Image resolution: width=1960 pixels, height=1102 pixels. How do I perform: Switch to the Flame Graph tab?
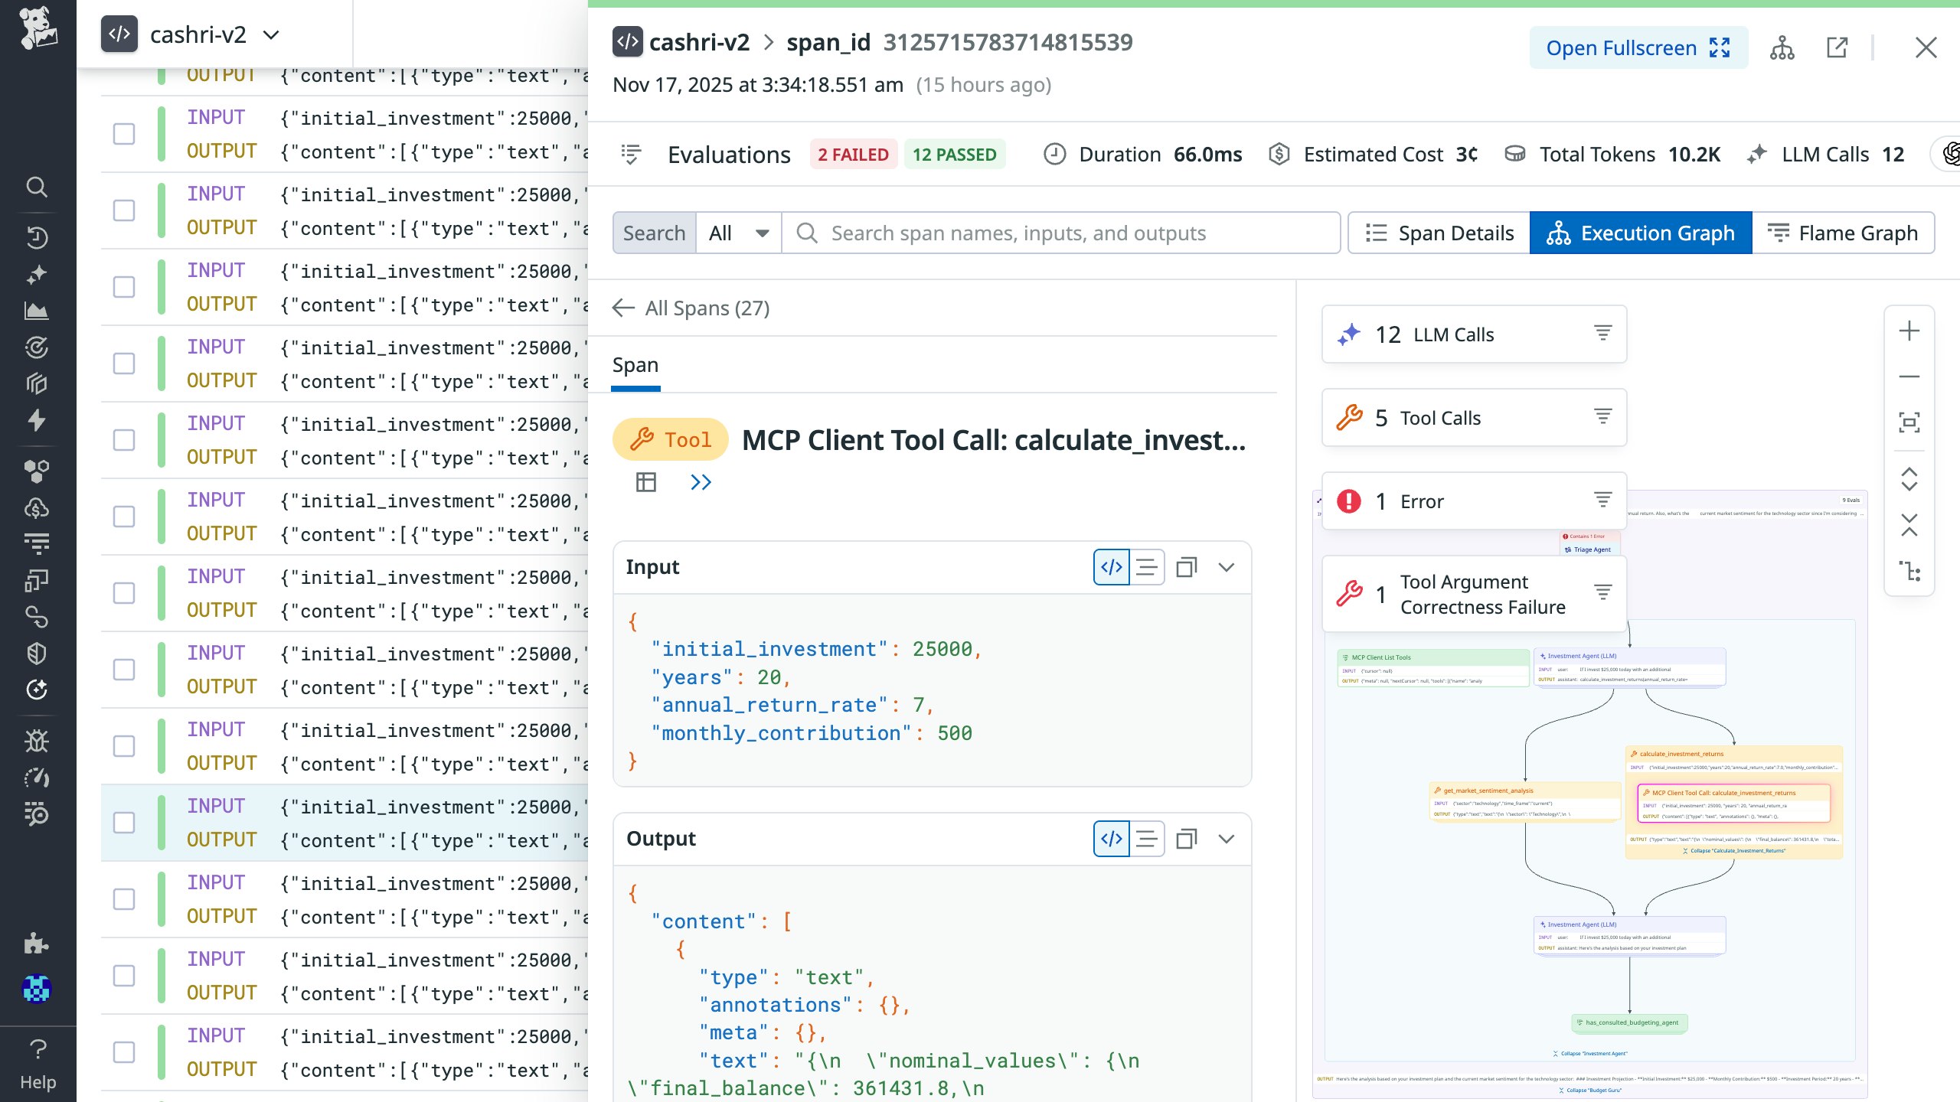click(1843, 233)
